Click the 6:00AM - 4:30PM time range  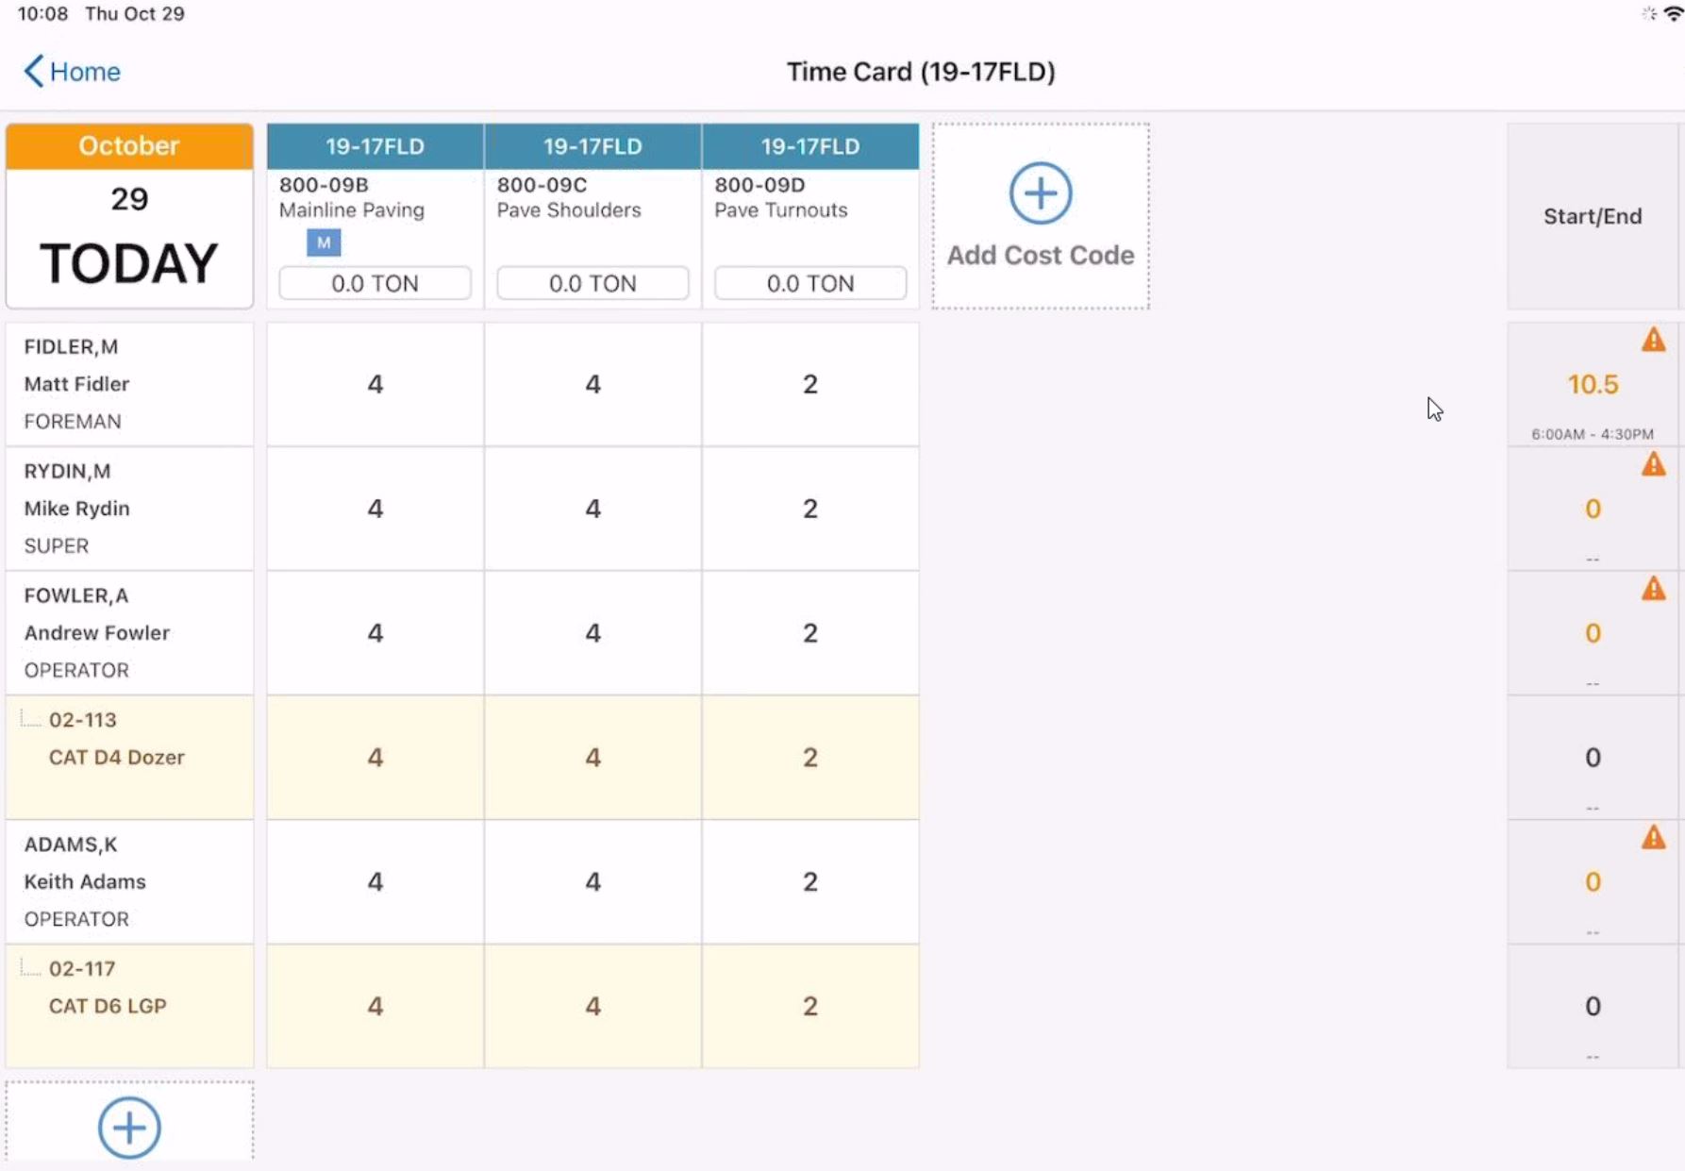coord(1593,434)
